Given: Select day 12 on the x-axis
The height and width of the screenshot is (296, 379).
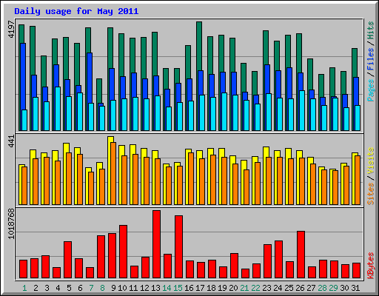Looking at the screenshot, I should 144,288.
